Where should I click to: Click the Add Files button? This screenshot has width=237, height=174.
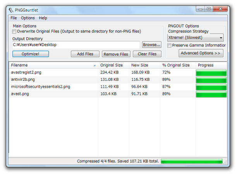tap(85, 54)
